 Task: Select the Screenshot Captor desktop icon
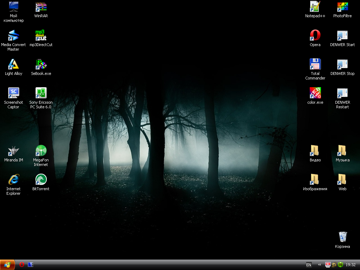click(13, 93)
